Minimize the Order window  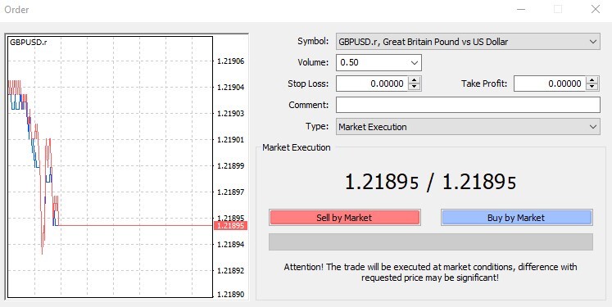click(521, 9)
